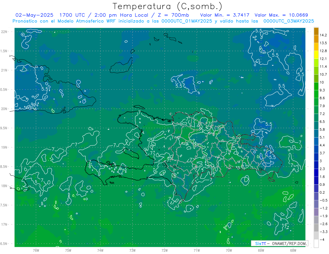The height and width of the screenshot is (254, 329).
Task: Click the "19N" latitude axis label
Action: [x=4, y=147]
